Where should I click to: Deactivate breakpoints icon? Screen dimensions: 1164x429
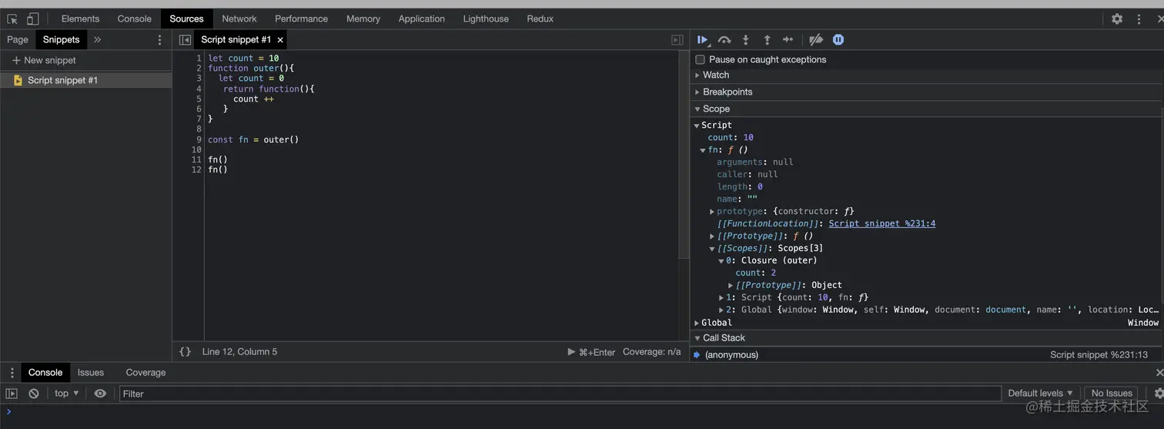tap(817, 40)
